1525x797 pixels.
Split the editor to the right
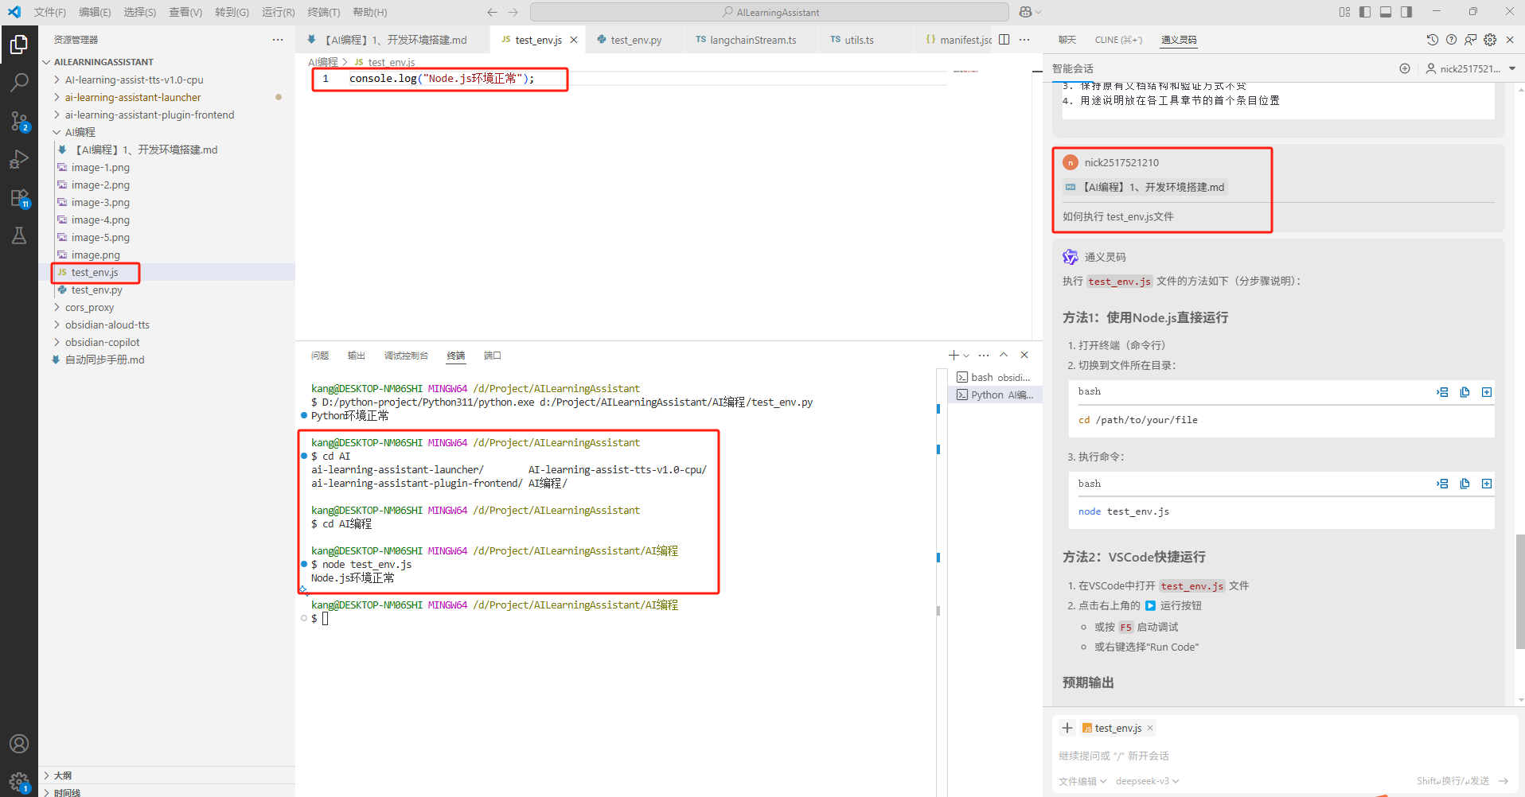[1004, 40]
